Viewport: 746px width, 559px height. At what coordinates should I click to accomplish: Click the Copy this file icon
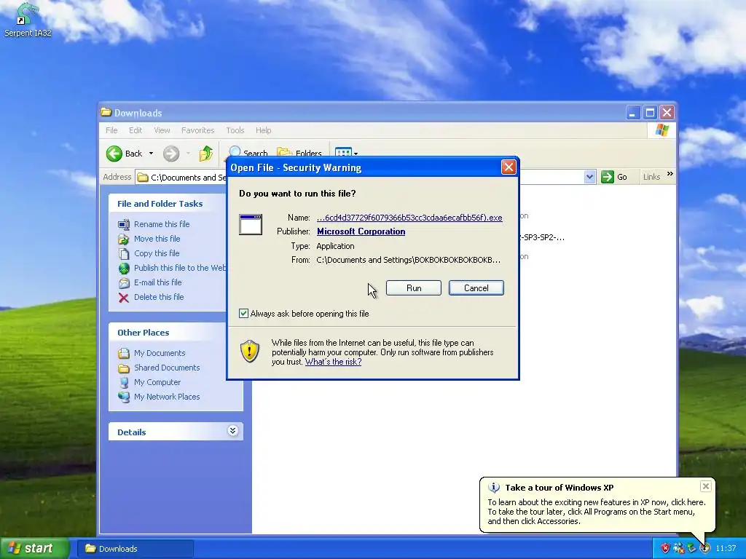click(124, 254)
